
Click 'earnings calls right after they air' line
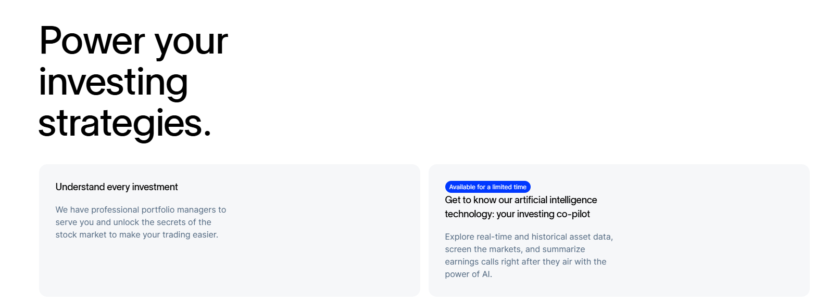[x=526, y=262]
